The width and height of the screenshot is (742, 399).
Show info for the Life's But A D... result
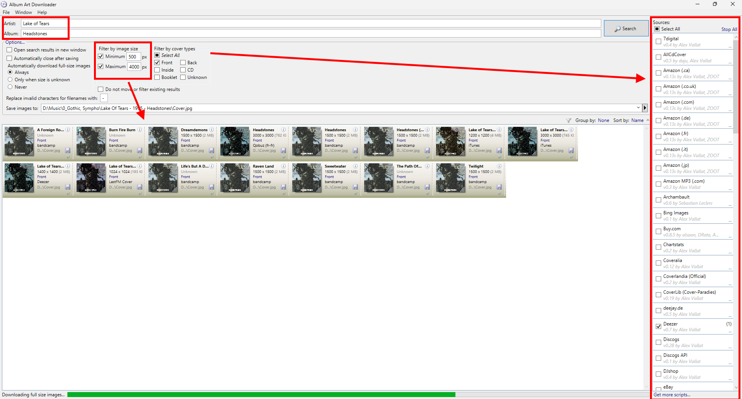[x=212, y=166]
